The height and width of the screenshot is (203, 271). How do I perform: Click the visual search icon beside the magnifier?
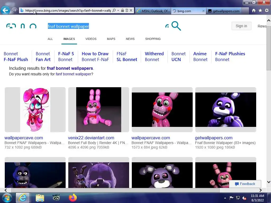[x=167, y=26]
